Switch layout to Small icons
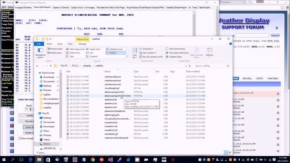This screenshot has height=163, width=290. 73,53
